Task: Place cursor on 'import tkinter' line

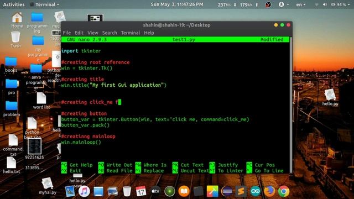Action: (x=81, y=51)
